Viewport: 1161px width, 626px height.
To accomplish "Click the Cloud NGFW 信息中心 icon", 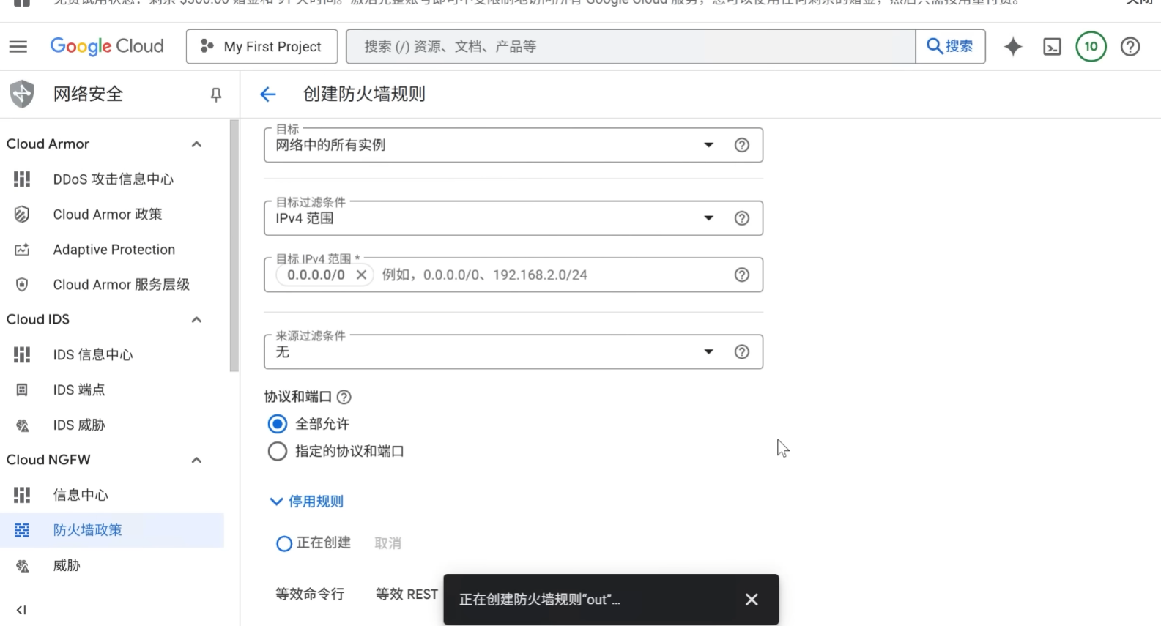I will tap(22, 496).
